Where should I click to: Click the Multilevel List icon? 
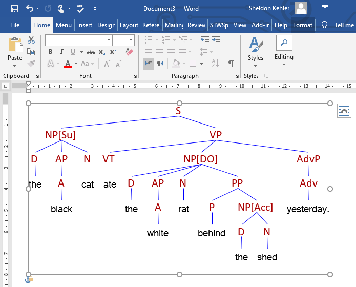[183, 40]
